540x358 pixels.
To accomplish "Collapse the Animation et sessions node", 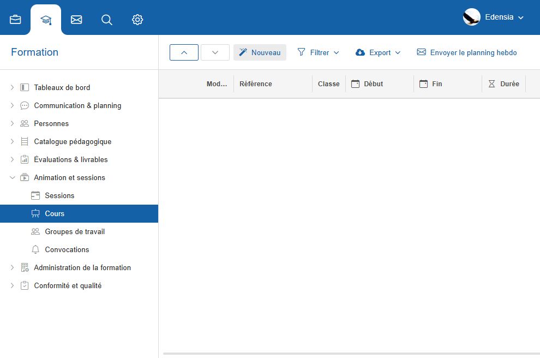I will [x=12, y=177].
